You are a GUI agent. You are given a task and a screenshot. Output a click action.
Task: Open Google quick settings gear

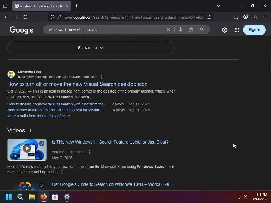tap(224, 30)
